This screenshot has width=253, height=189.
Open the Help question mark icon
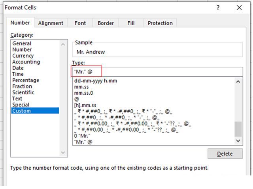(x=218, y=7)
